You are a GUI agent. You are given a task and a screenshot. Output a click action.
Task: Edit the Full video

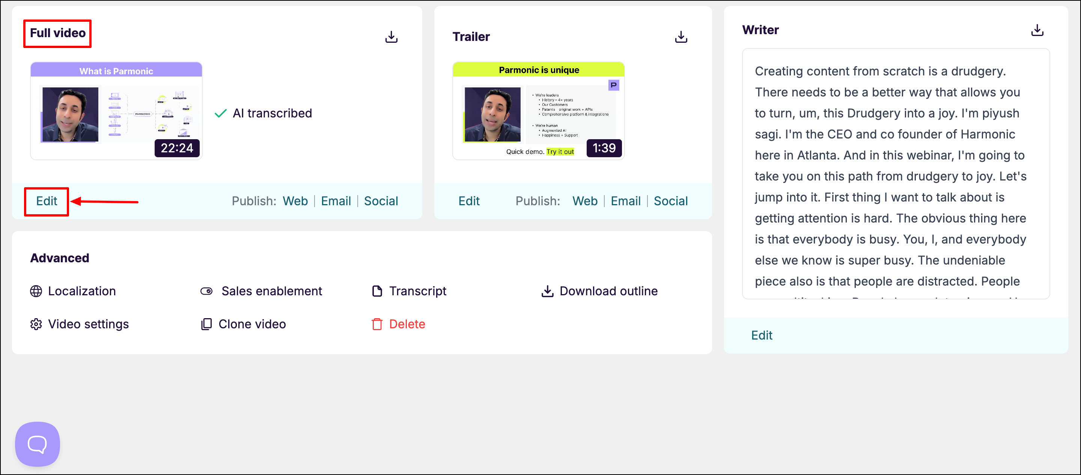[47, 201]
